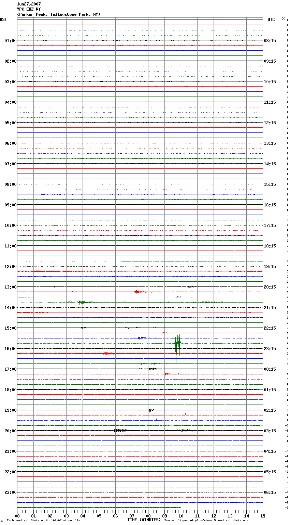Screen dimensions: 290x525
Task: Click the 22:15 UTC time label
Action: (x=270, y=328)
